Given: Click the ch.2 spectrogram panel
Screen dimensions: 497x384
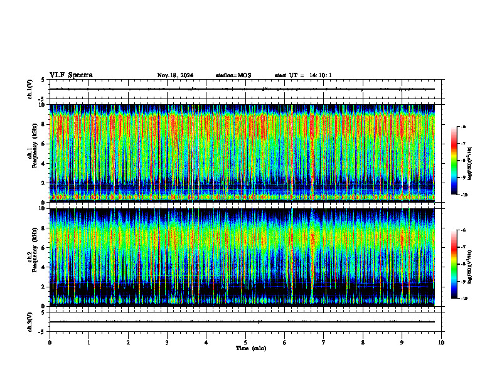Looking at the screenshot, I should click(x=242, y=257).
